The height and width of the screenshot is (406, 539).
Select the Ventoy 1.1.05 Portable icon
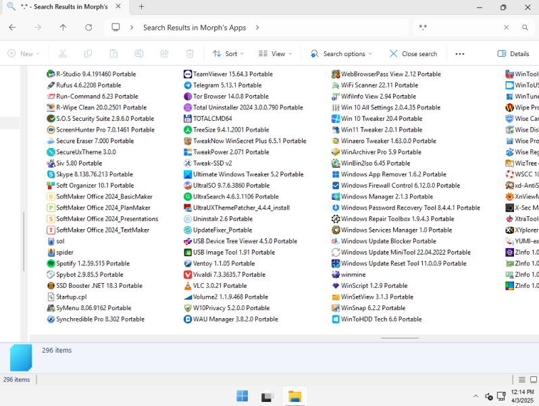coord(188,263)
